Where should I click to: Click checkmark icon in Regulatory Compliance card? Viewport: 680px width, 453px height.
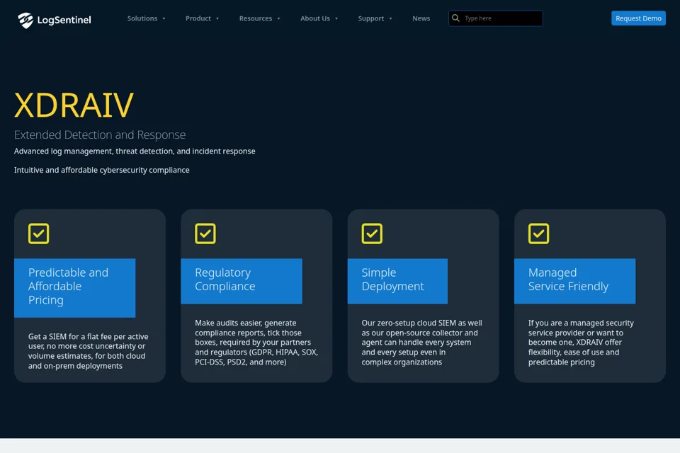click(x=205, y=234)
